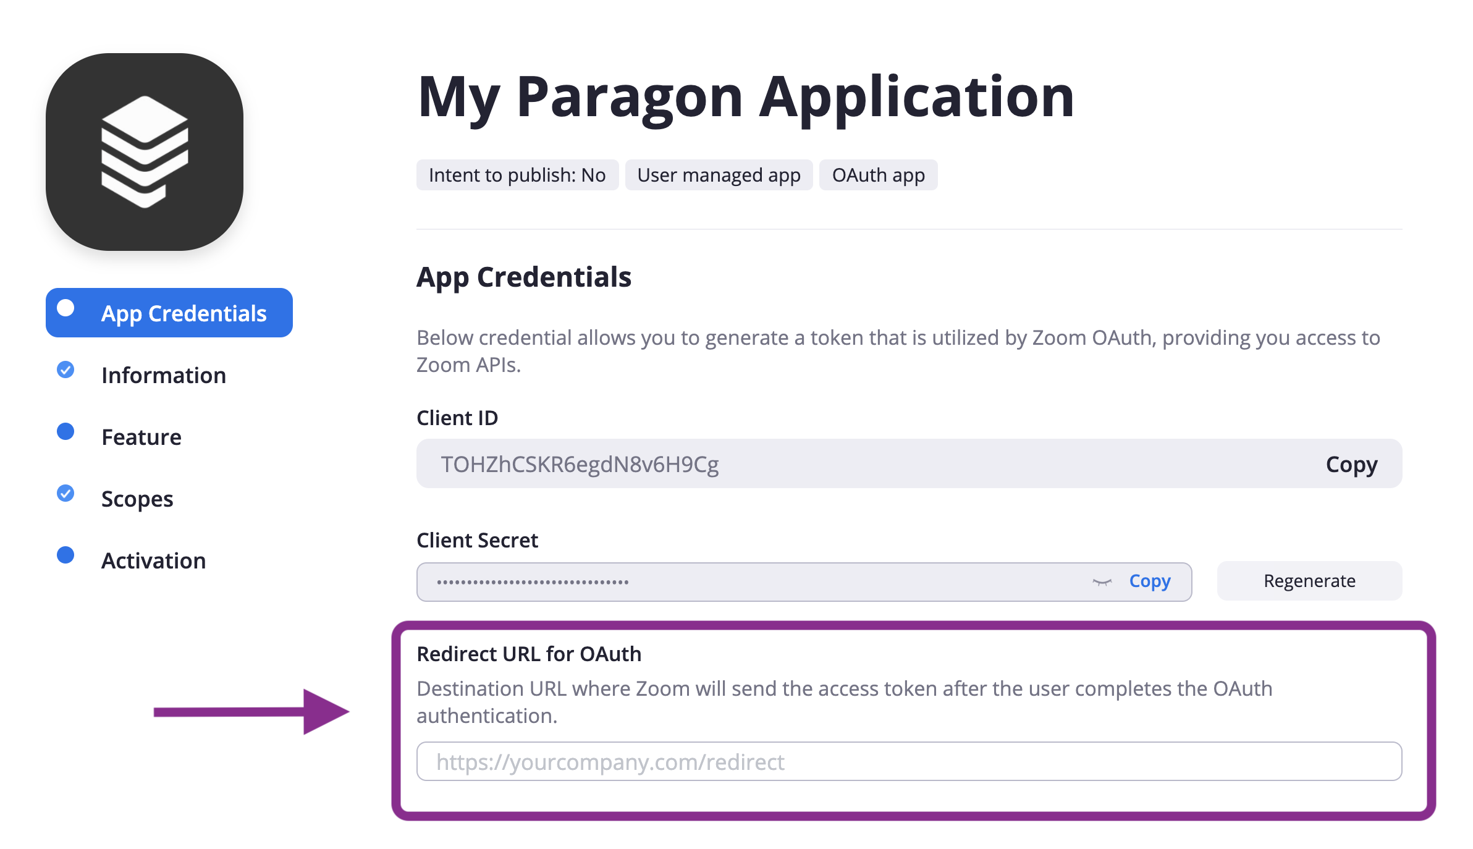
Task: Click the Client ID text field
Action: coord(910,463)
